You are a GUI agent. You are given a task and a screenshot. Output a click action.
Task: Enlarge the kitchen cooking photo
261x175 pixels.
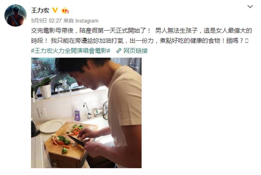[x=86, y=113]
